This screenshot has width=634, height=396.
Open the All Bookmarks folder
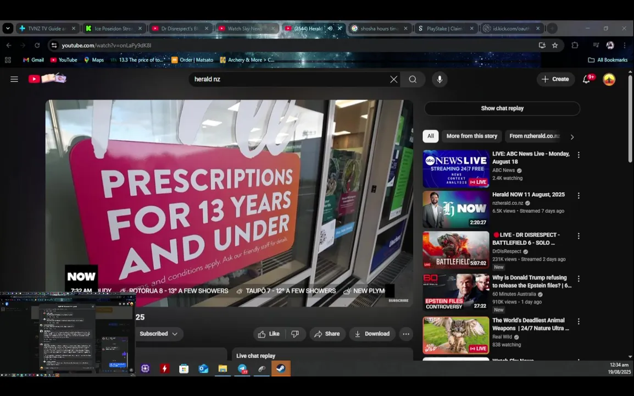[608, 60]
